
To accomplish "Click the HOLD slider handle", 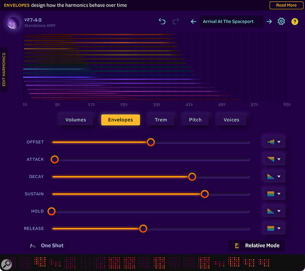I will point(52,211).
